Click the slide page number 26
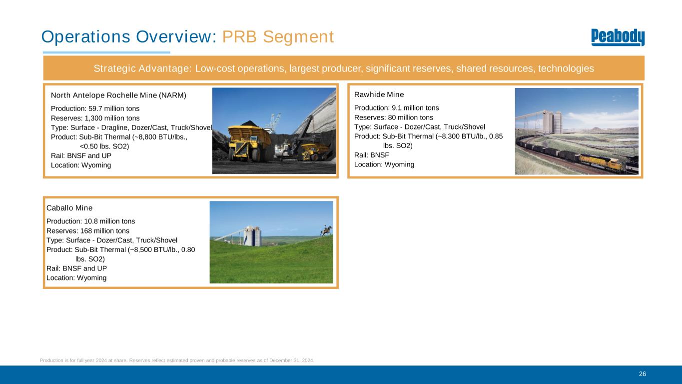 pyautogui.click(x=642, y=374)
